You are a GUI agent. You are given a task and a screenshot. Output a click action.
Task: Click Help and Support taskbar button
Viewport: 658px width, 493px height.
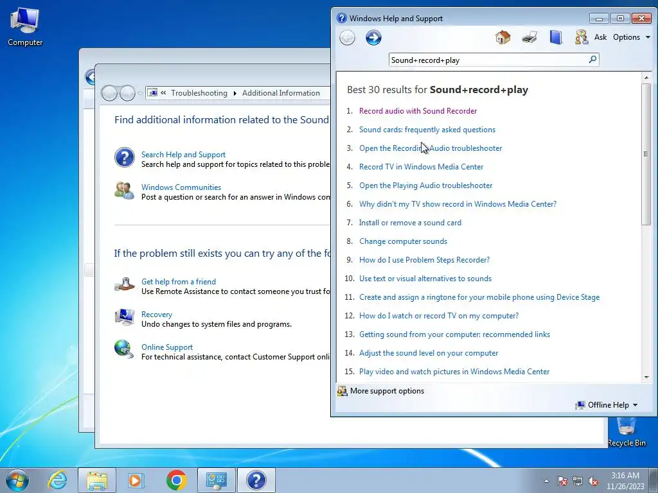[256, 480]
